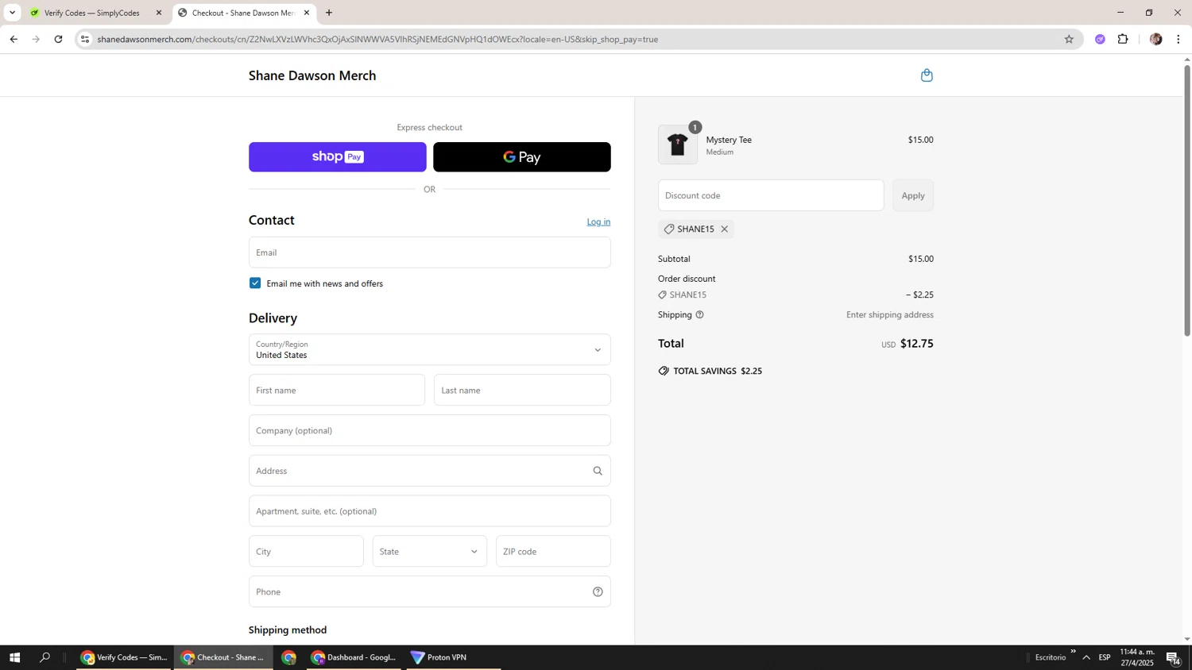The height and width of the screenshot is (670, 1192).
Task: Click the Log in link
Action: pos(598,222)
